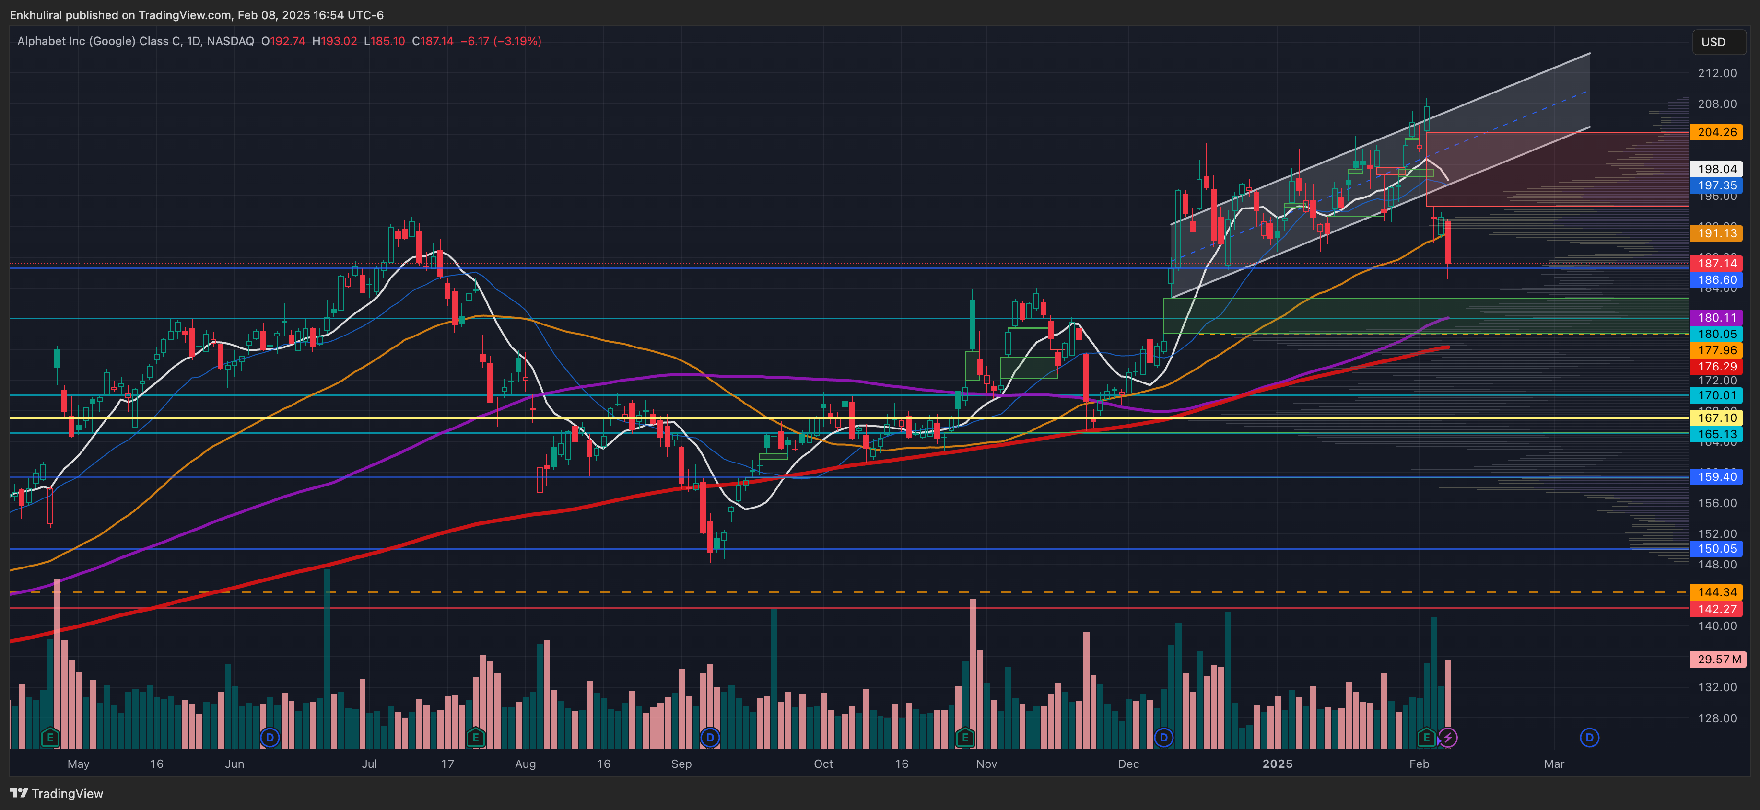Click the dividend marker in early June
Screen dimensions: 1760x810
tap(270, 738)
